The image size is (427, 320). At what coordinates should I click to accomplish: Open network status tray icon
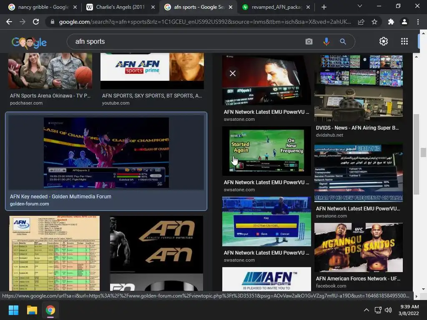pyautogui.click(x=378, y=310)
